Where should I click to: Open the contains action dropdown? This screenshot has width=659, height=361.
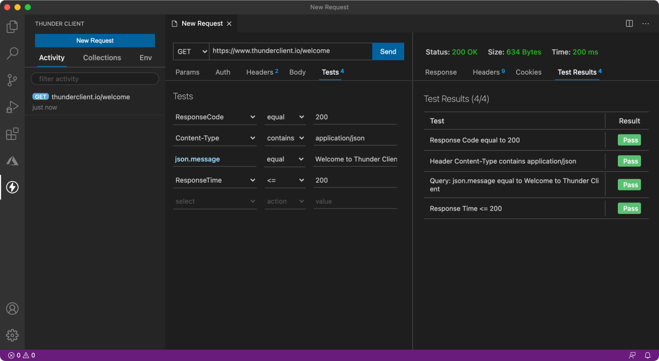(x=285, y=138)
